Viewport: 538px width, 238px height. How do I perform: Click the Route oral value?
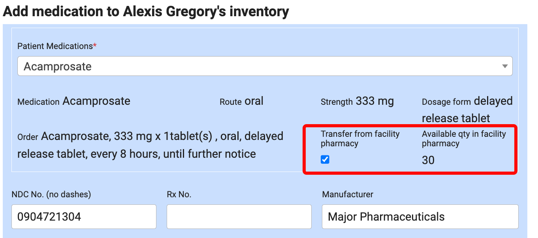tap(254, 101)
